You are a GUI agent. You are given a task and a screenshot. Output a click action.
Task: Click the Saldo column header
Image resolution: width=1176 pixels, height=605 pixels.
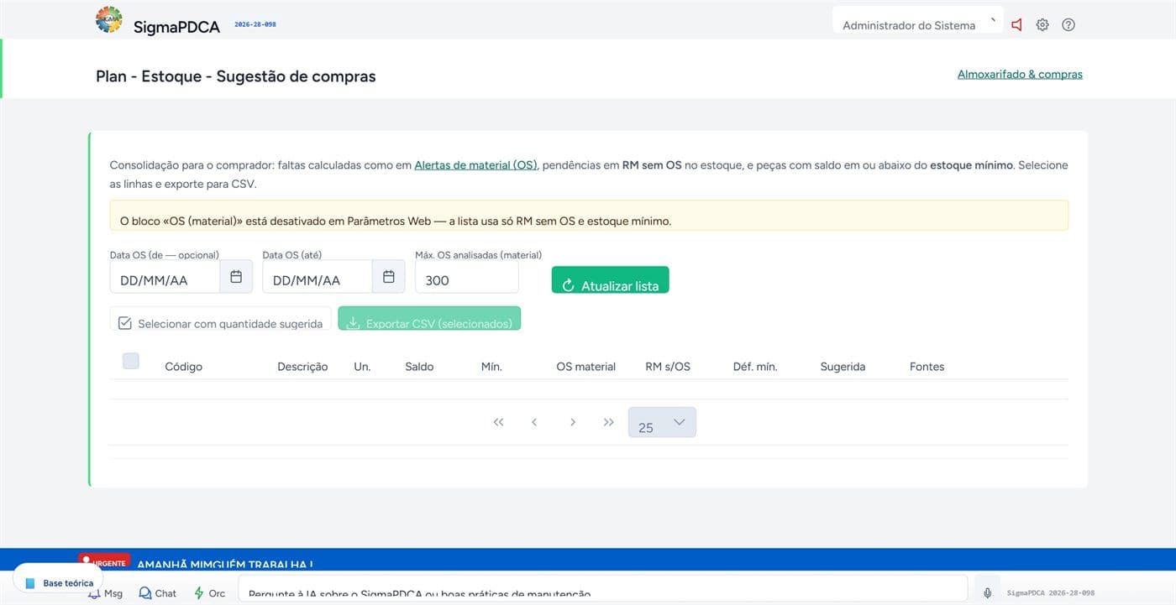[419, 367]
